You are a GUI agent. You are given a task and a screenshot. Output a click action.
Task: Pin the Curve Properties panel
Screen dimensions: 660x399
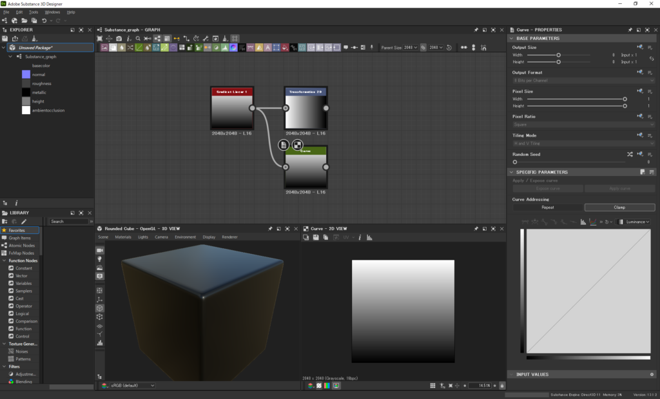pyautogui.click(x=630, y=30)
